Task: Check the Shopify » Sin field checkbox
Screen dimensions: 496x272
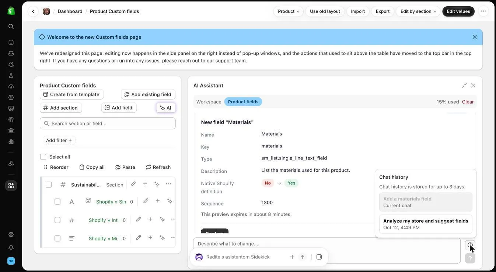Action: coord(57,202)
